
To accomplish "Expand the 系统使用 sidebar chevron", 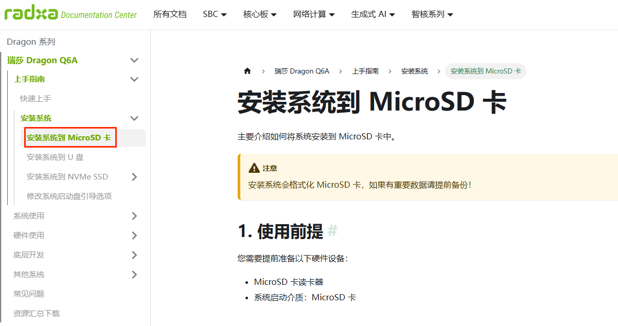I will pyautogui.click(x=134, y=216).
